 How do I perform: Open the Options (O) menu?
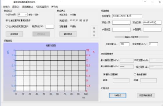coord(16,7)
